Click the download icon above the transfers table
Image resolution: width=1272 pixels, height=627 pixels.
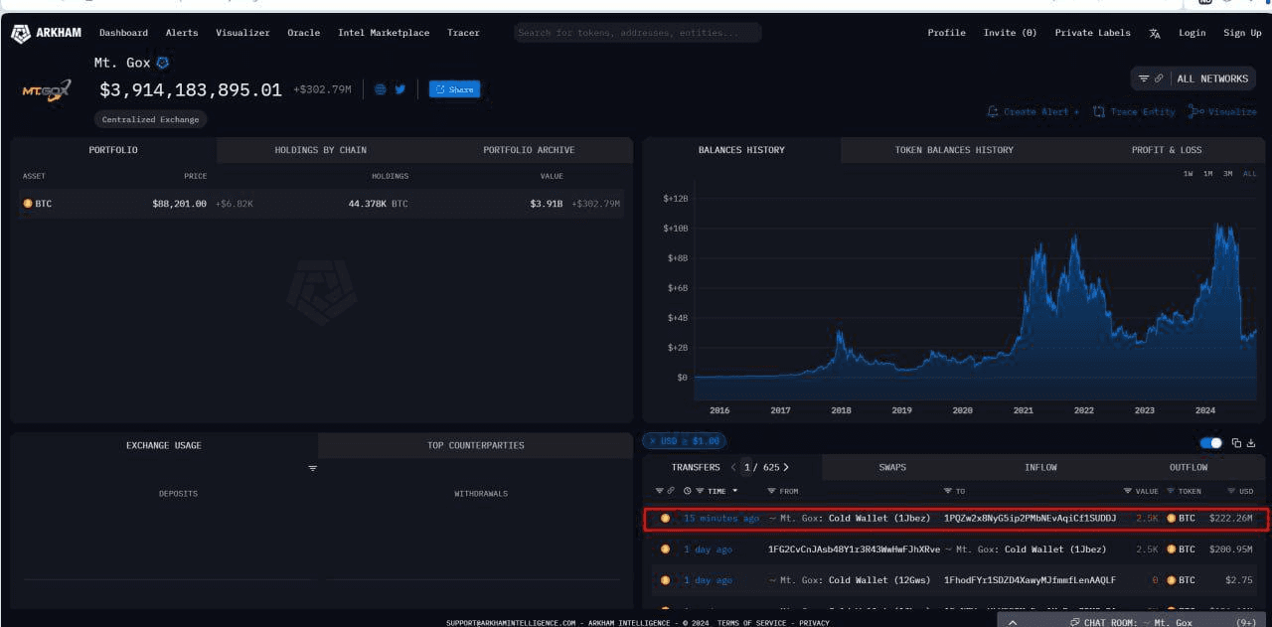(1251, 443)
